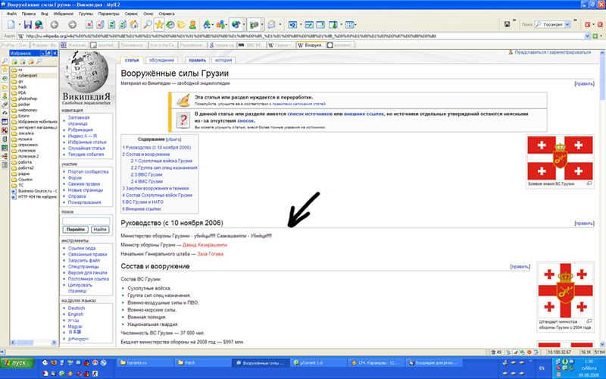
Task: Click the search icon in Избранное panel toolbar
Action: [39, 62]
